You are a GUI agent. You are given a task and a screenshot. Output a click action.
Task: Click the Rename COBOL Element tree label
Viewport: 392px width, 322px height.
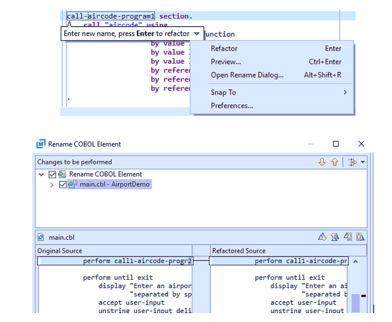pos(105,174)
